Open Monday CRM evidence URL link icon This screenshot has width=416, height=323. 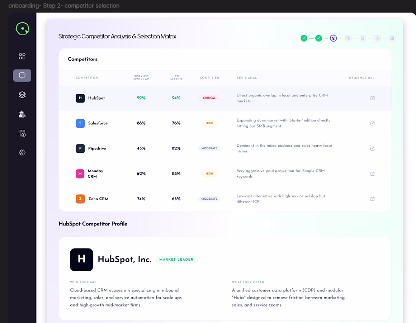click(x=372, y=174)
